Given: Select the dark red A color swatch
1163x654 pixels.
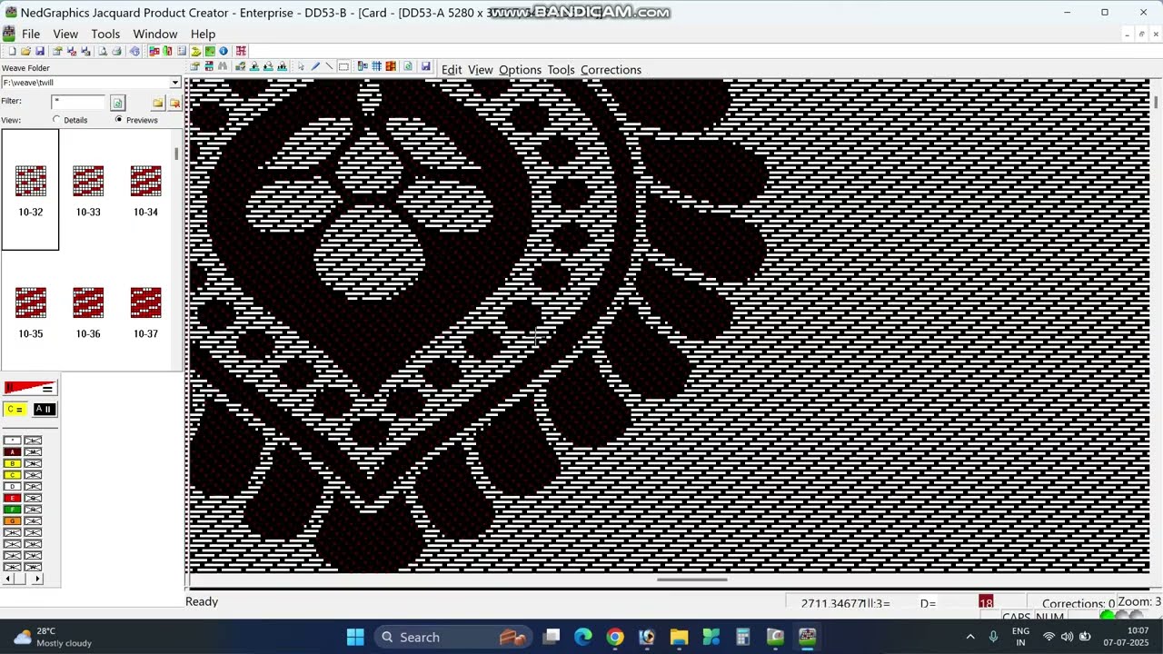Looking at the screenshot, I should [13, 451].
